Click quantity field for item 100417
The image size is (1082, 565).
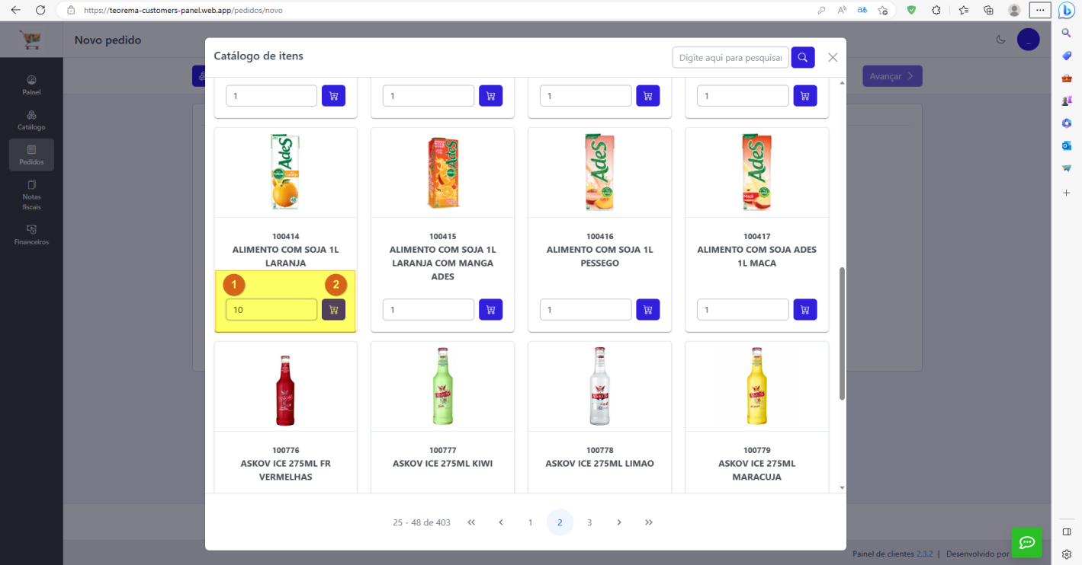tap(743, 310)
